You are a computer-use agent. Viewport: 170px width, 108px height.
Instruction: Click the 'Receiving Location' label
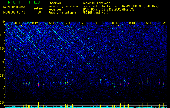click(x=63, y=6)
